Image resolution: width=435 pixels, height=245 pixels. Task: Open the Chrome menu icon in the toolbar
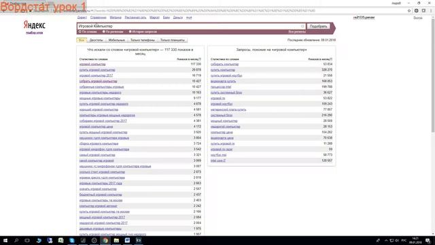pyautogui.click(x=431, y=11)
